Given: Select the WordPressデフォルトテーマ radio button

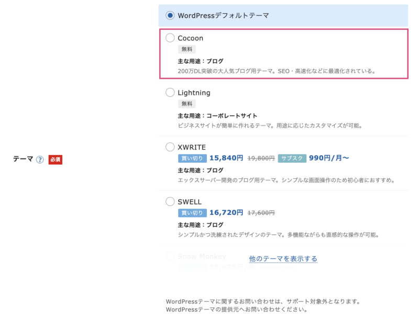Looking at the screenshot, I should point(170,16).
